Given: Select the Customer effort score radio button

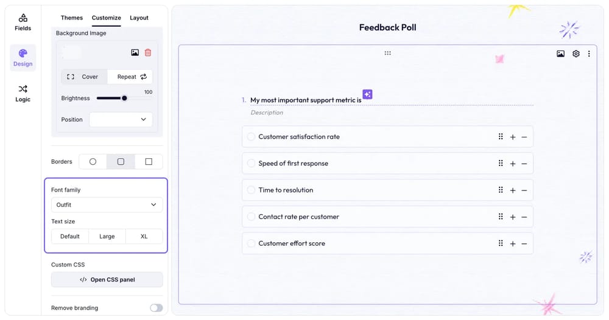Looking at the screenshot, I should click(x=251, y=243).
